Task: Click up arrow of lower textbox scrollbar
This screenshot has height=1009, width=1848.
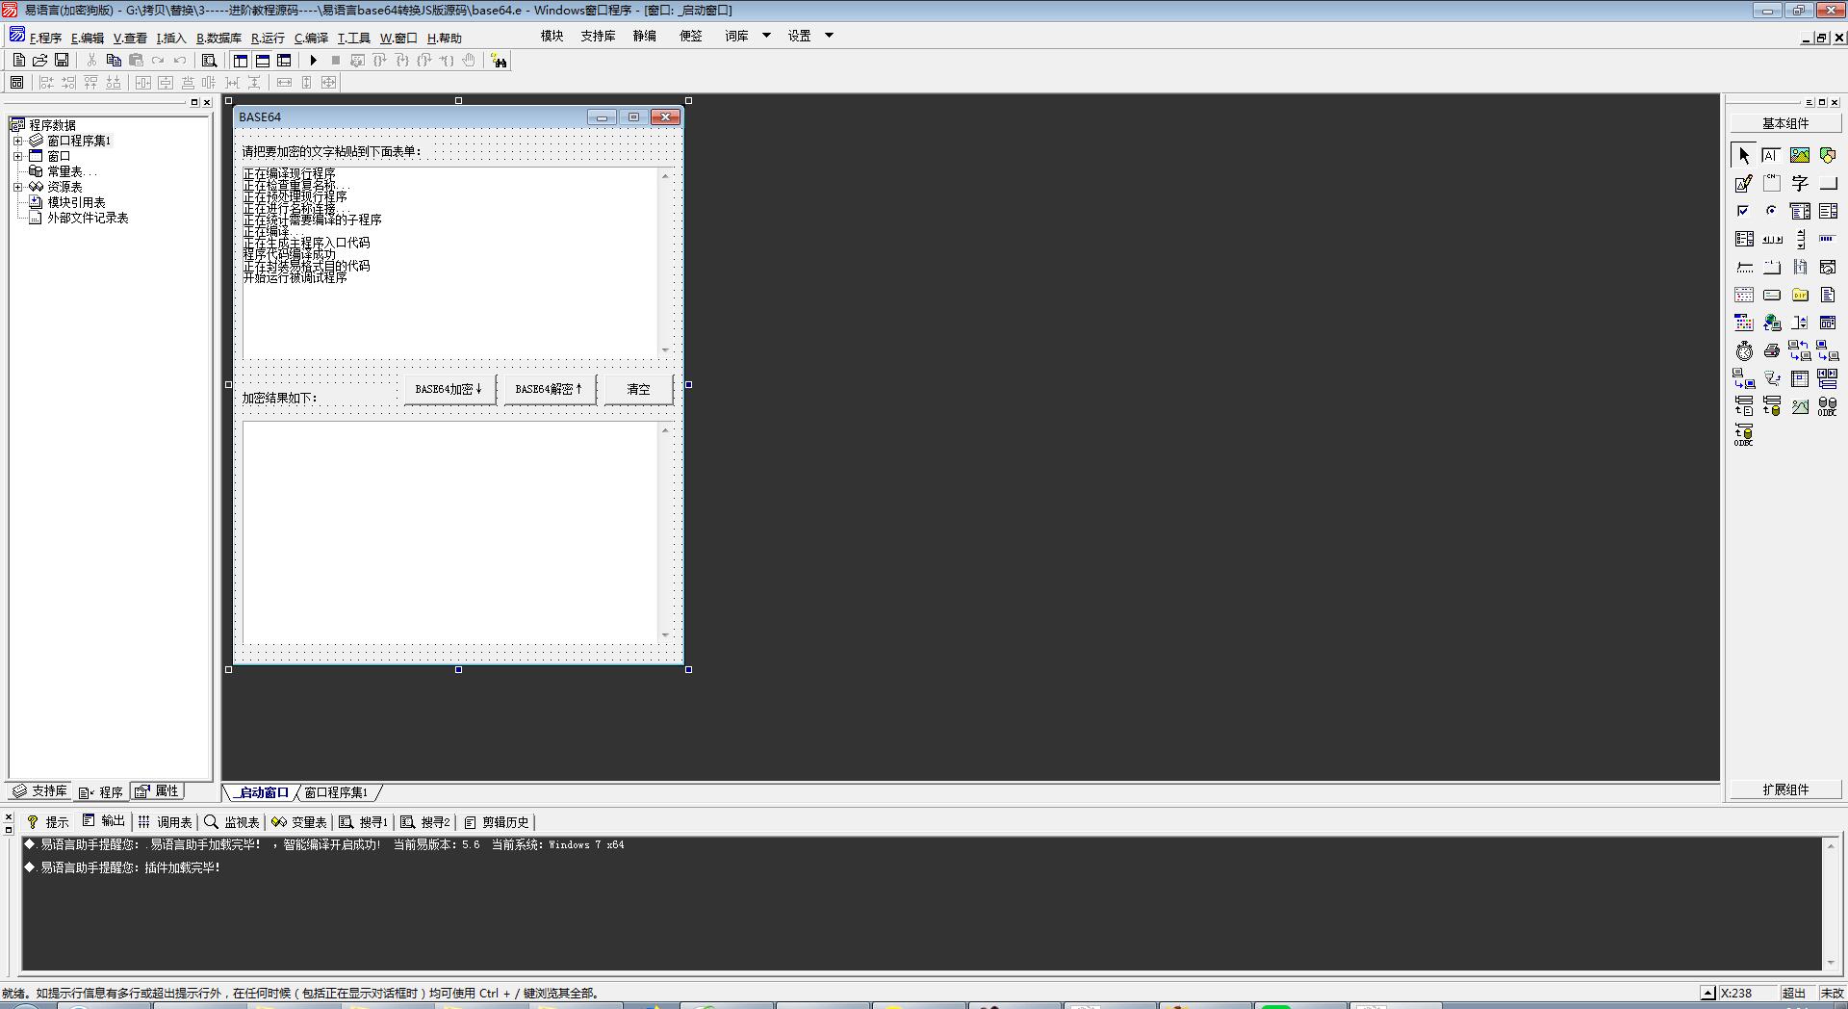Action: pos(665,430)
